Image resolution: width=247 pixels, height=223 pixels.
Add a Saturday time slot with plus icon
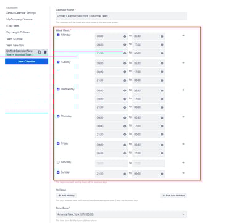[x=183, y=162]
